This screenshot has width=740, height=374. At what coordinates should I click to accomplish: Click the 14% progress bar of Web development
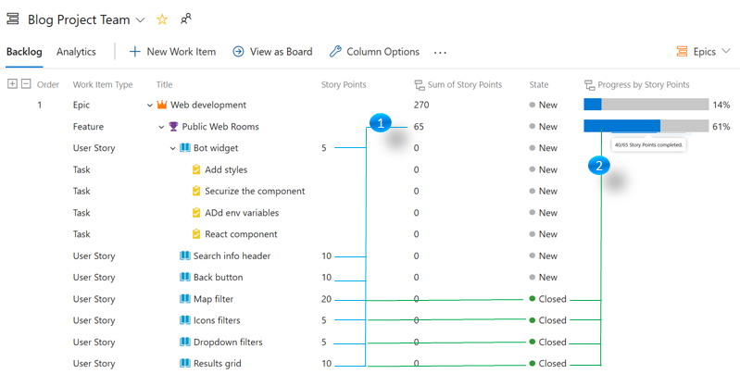(x=646, y=105)
